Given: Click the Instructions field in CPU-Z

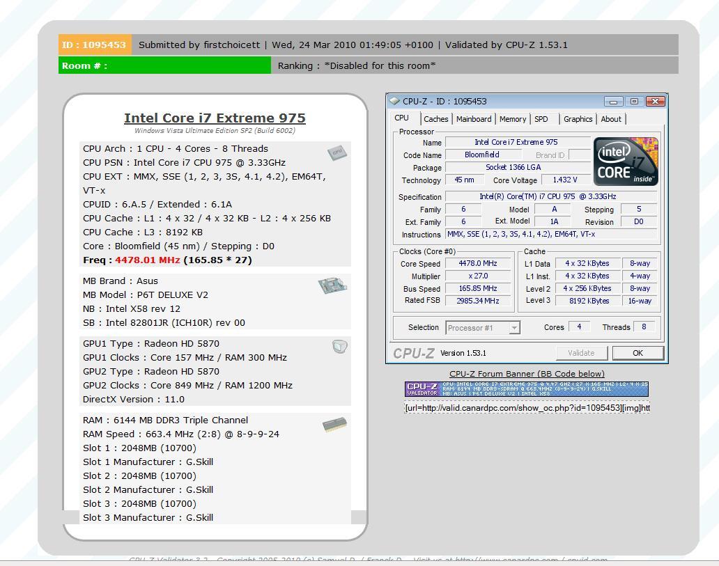Looking at the screenshot, I should pos(551,234).
